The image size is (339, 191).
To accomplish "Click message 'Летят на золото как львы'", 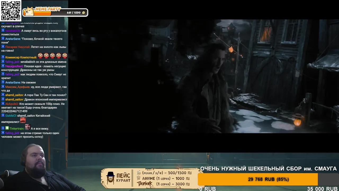I will click(x=49, y=47).
